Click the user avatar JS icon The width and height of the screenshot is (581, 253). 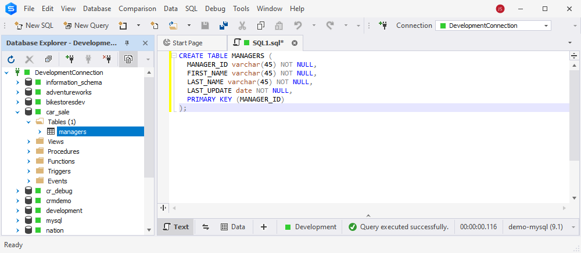tap(500, 9)
